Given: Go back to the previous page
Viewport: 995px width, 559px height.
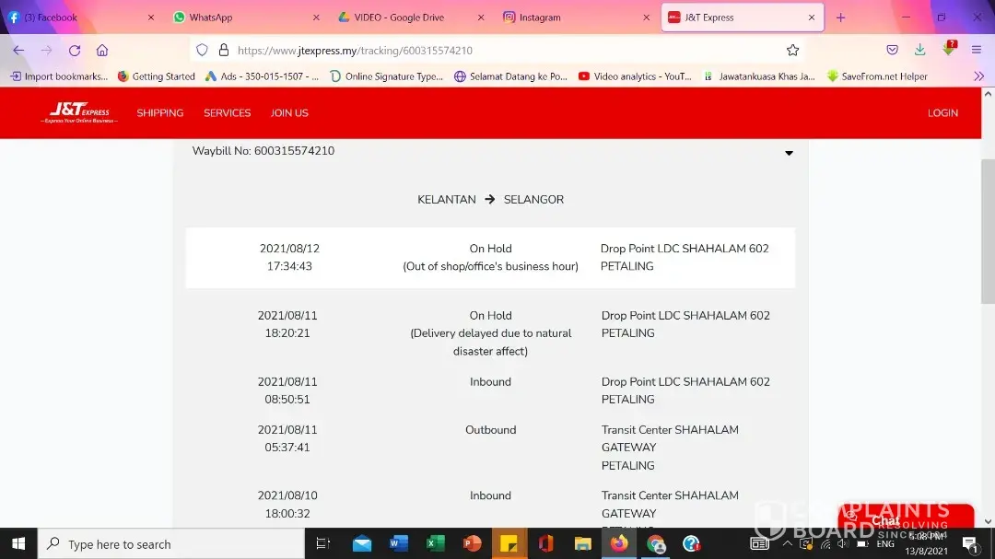Looking at the screenshot, I should pyautogui.click(x=18, y=51).
